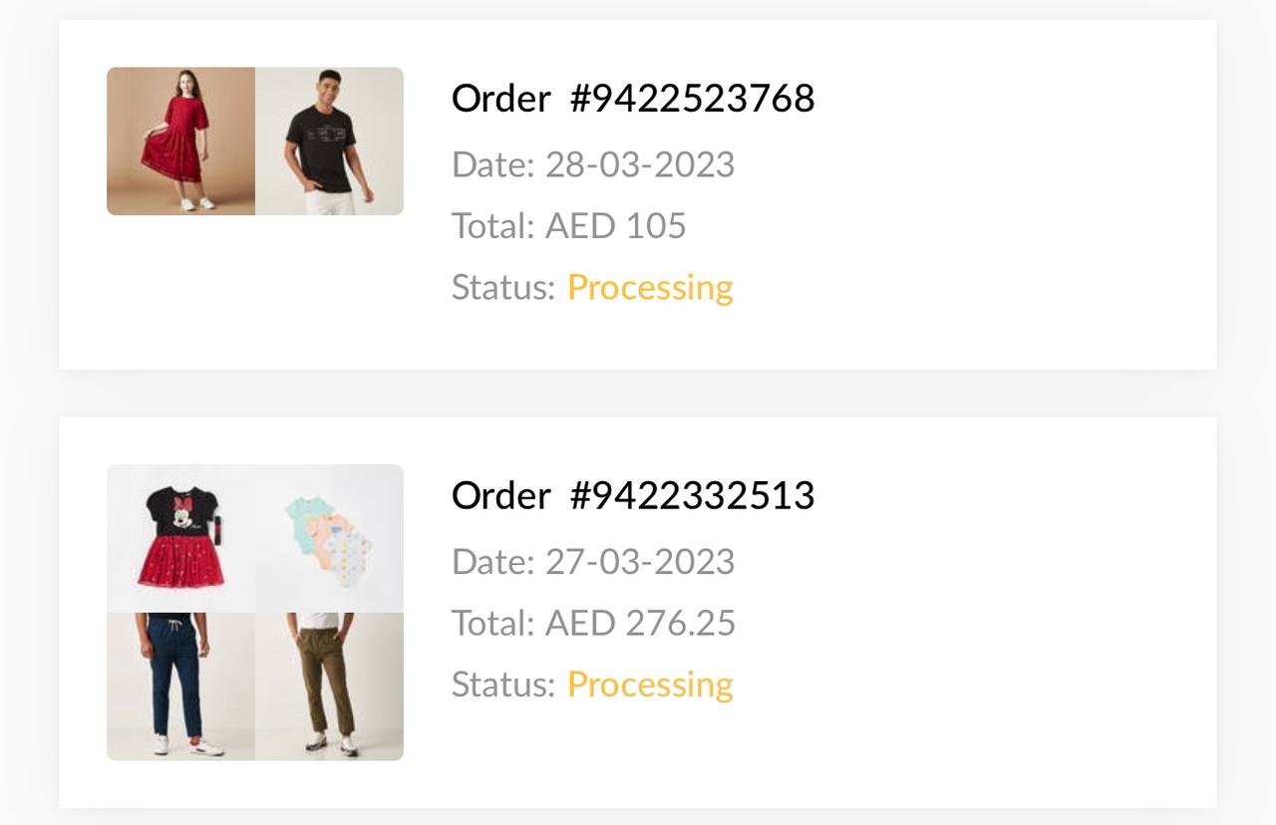Click Total: AED 276.25 text
The image size is (1276, 825).
click(593, 623)
